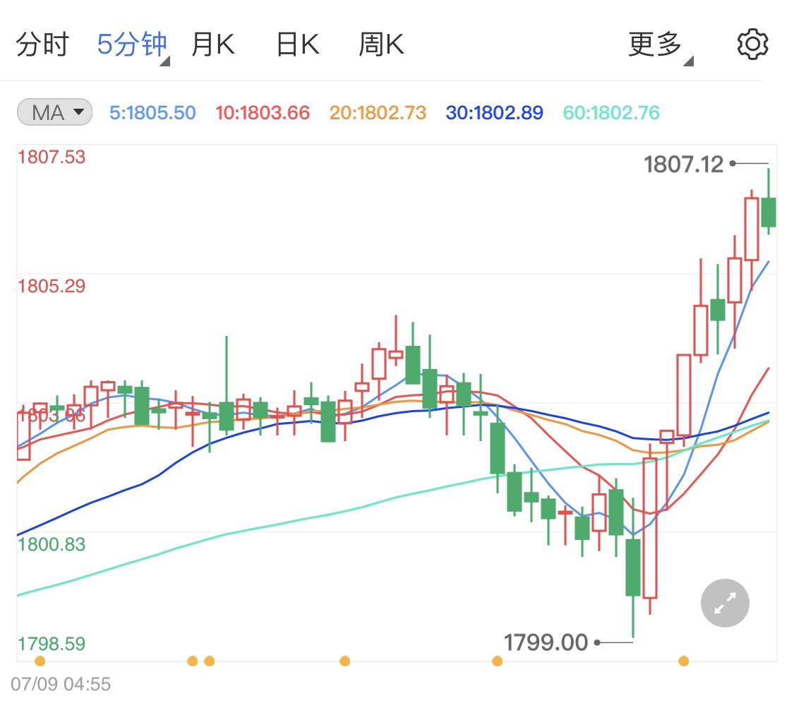Viewport: 794px width, 710px height.
Task: Click last orange timeline dot at right
Action: point(684,661)
